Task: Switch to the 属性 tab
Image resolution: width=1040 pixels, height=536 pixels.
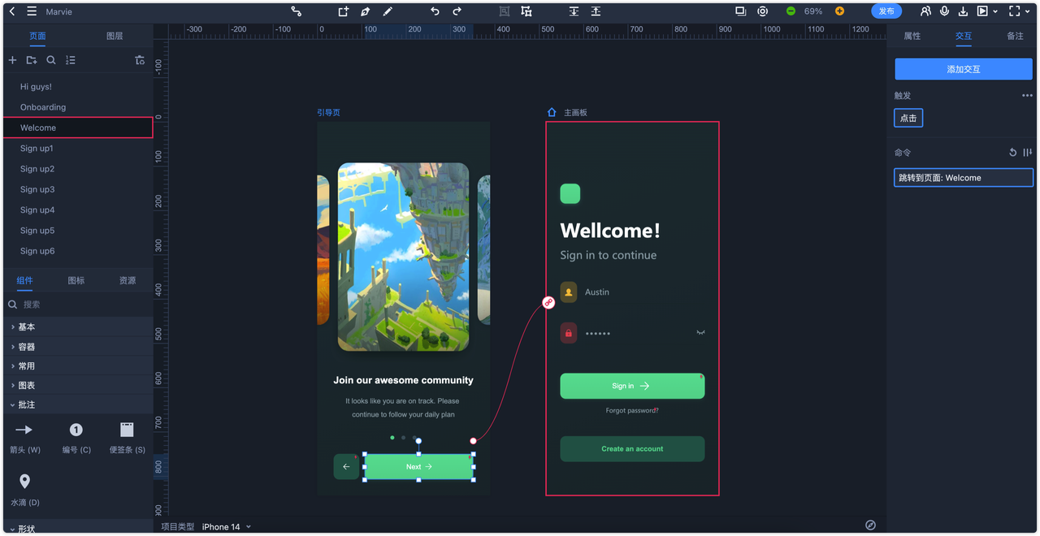Action: click(912, 36)
